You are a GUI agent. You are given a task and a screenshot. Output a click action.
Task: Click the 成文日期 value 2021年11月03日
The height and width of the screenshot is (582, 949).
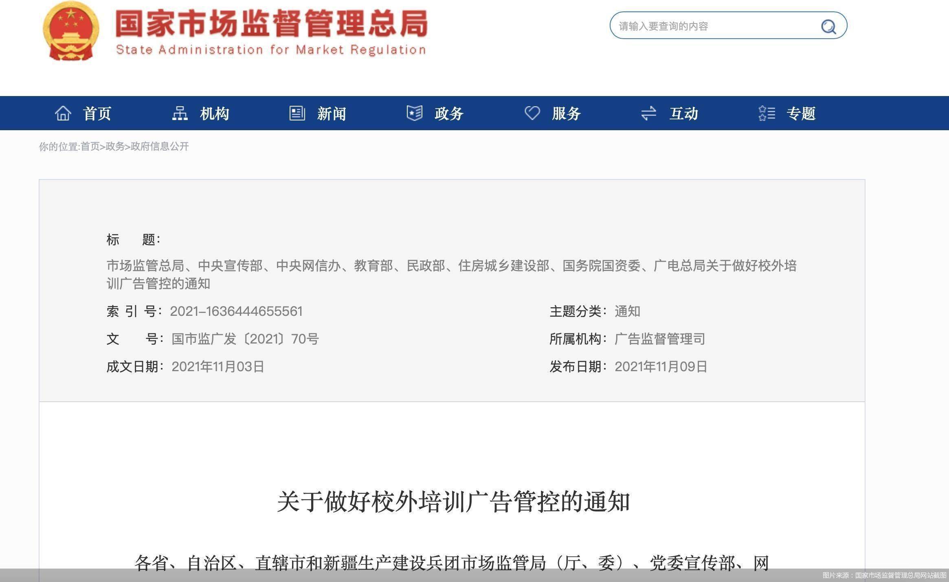218,367
